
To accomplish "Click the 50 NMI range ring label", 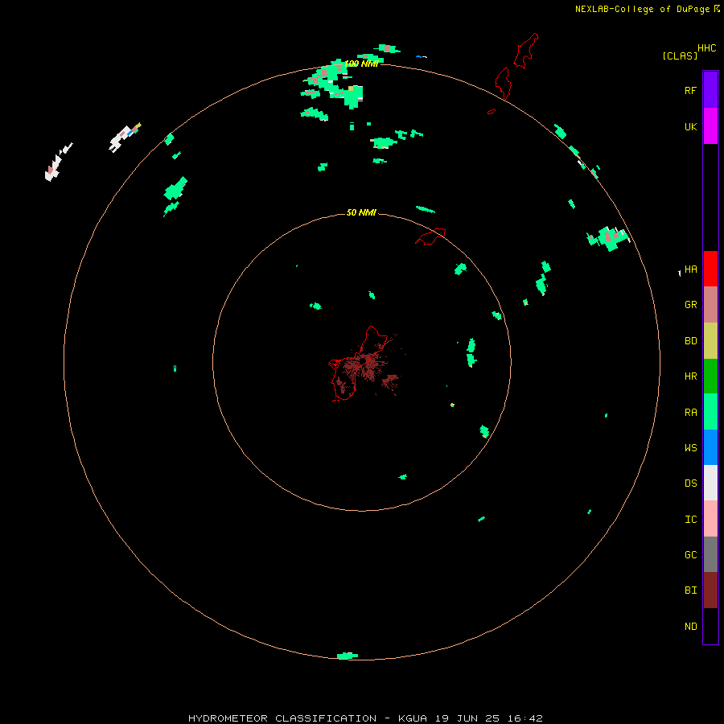I will click(361, 212).
